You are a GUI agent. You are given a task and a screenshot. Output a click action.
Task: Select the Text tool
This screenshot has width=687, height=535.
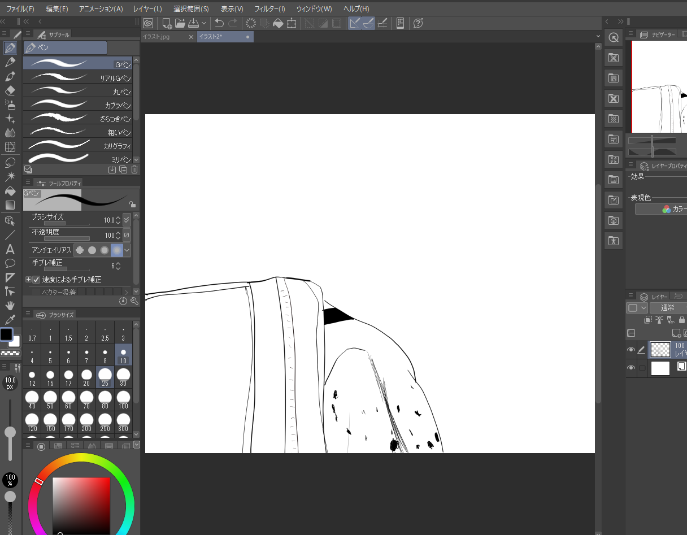(10, 249)
